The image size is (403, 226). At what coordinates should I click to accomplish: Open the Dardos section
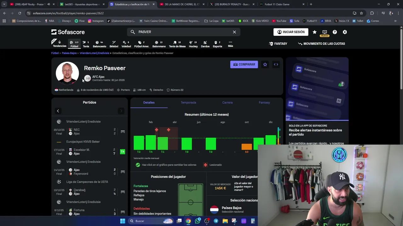tap(205, 44)
